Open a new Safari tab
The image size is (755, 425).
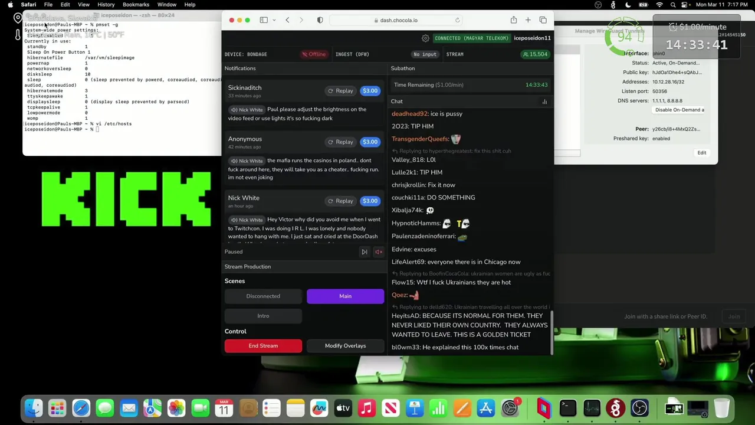[x=528, y=20]
